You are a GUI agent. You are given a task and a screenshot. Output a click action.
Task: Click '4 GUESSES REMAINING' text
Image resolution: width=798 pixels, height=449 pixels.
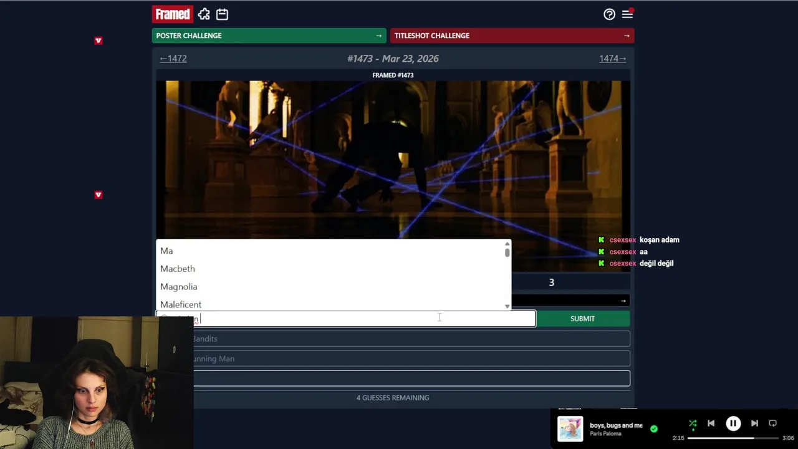[x=393, y=398]
